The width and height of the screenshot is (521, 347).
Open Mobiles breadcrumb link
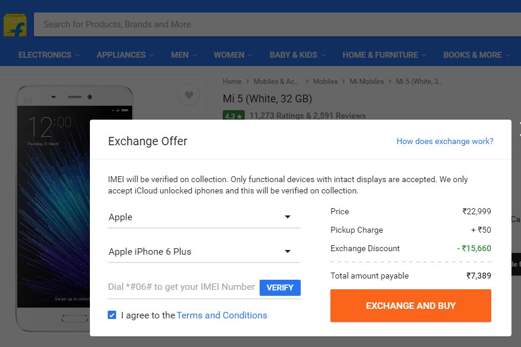click(x=325, y=82)
